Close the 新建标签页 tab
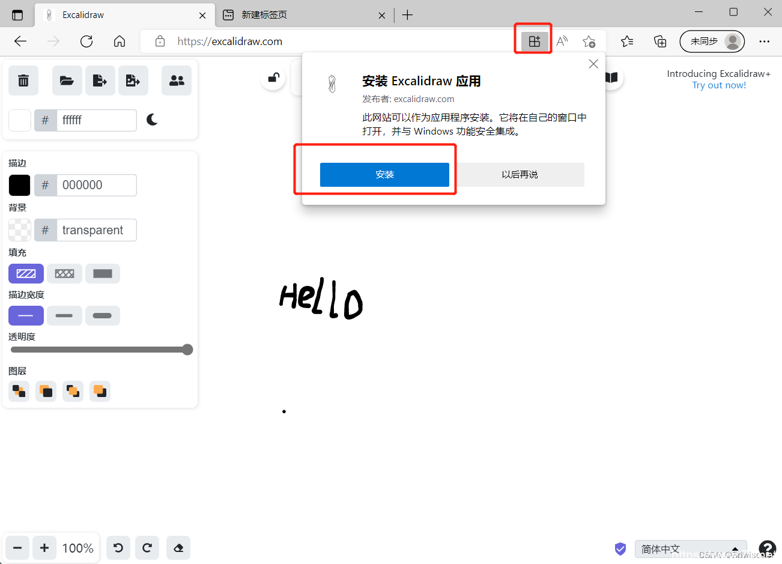This screenshot has width=782, height=564. point(382,16)
